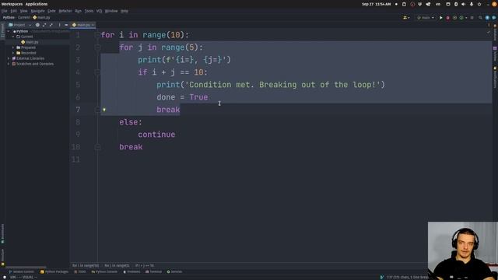Collapse the Python root project node
The width and height of the screenshot is (498, 280).
tap(9, 31)
